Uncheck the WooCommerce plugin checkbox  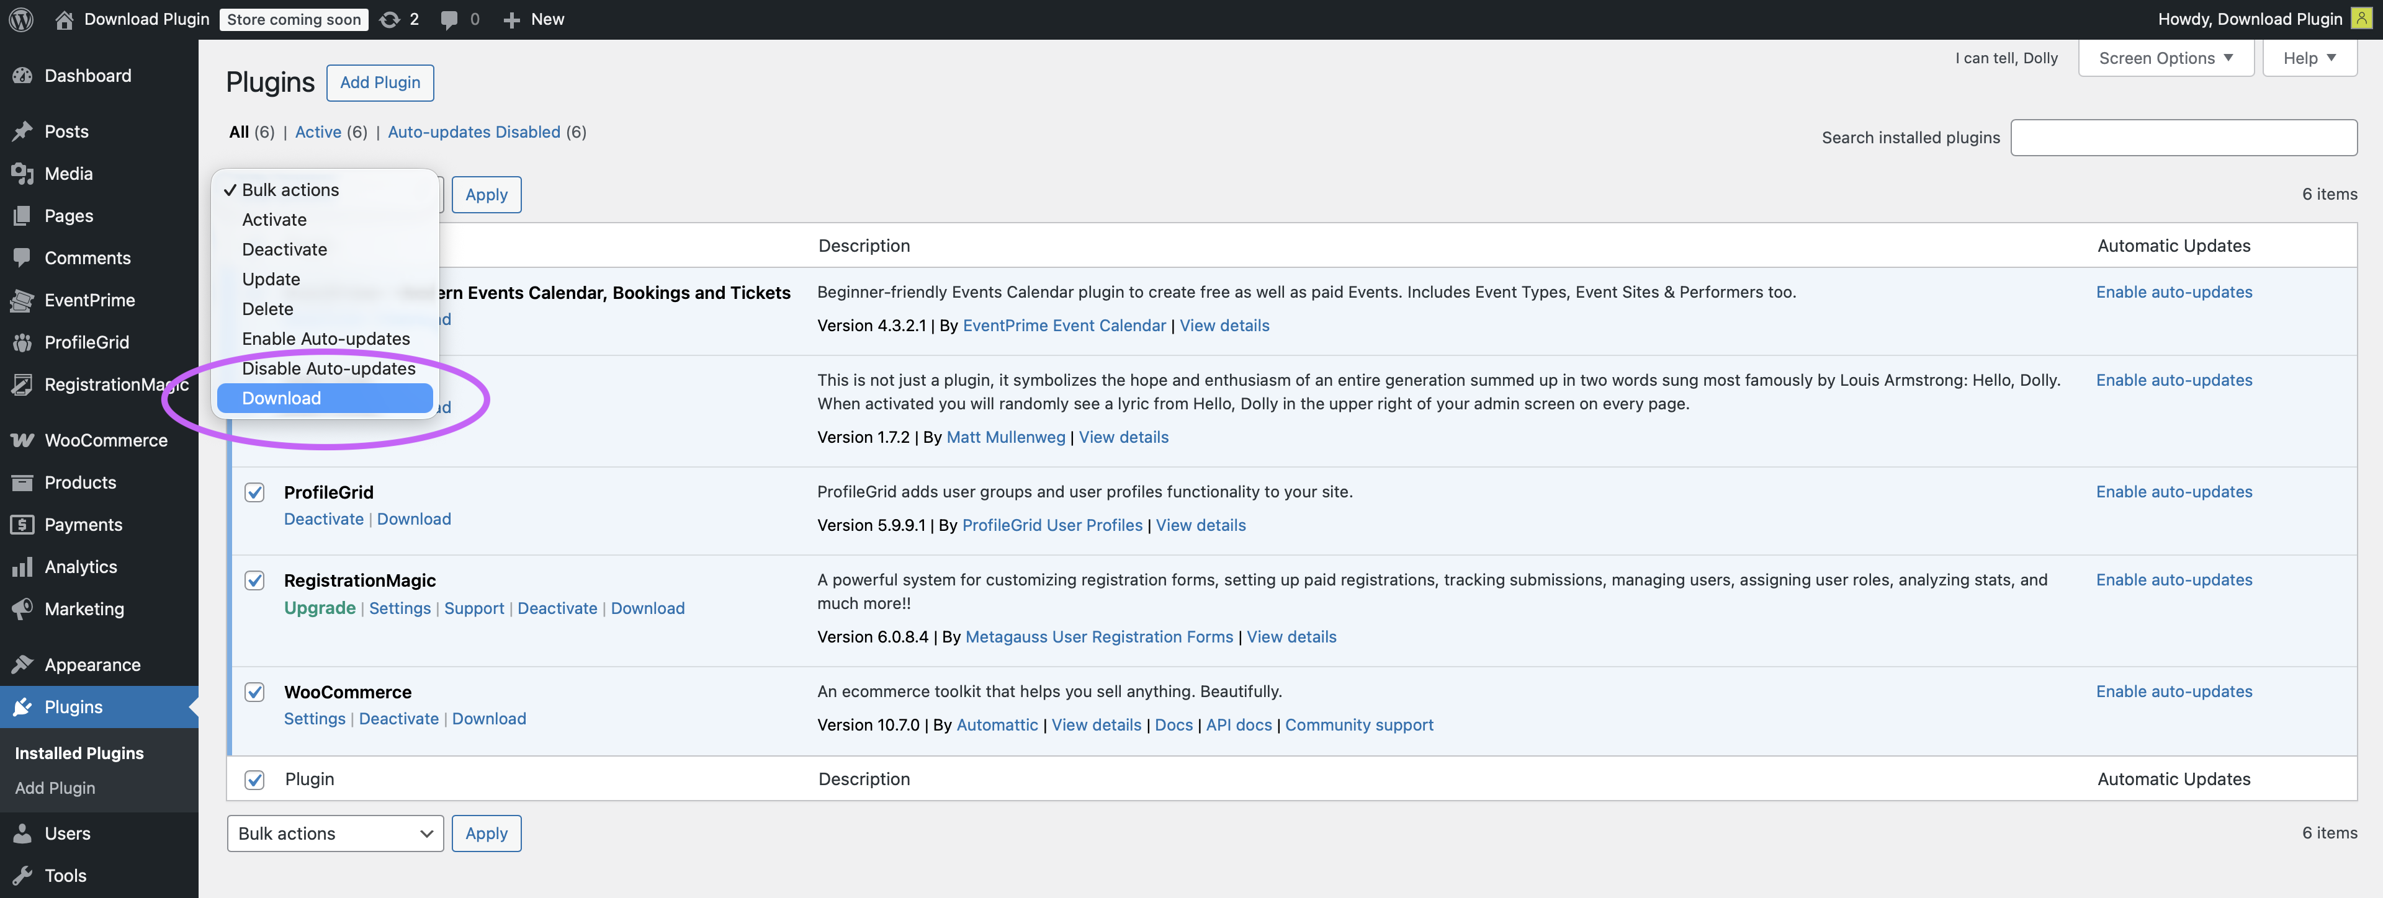pos(254,691)
